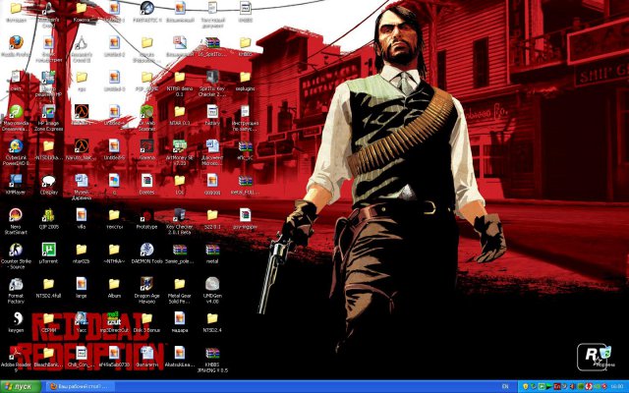The width and height of the screenshot is (629, 393).
Task: Open the ArtMoney SE desktop icon
Action: click(180, 145)
